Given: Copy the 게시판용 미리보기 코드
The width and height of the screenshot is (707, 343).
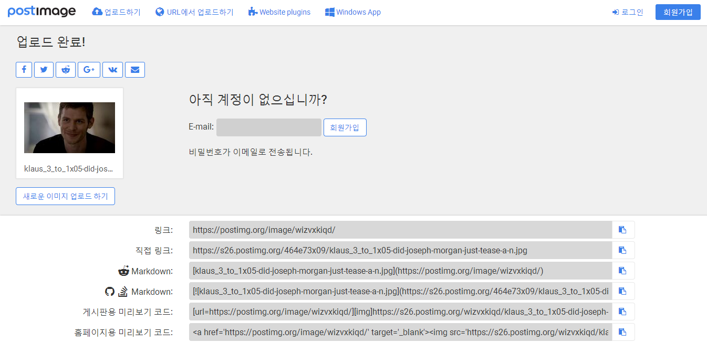Looking at the screenshot, I should pyautogui.click(x=623, y=312).
